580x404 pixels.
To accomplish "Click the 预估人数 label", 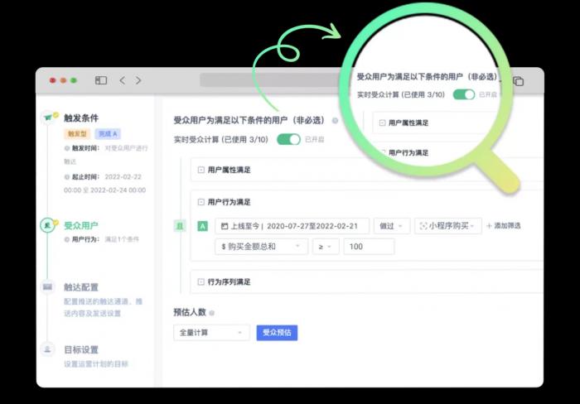I will pyautogui.click(x=190, y=312).
